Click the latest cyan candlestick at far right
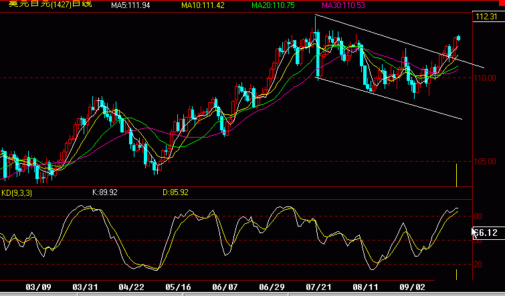This screenshot has height=296, width=505. [x=459, y=38]
